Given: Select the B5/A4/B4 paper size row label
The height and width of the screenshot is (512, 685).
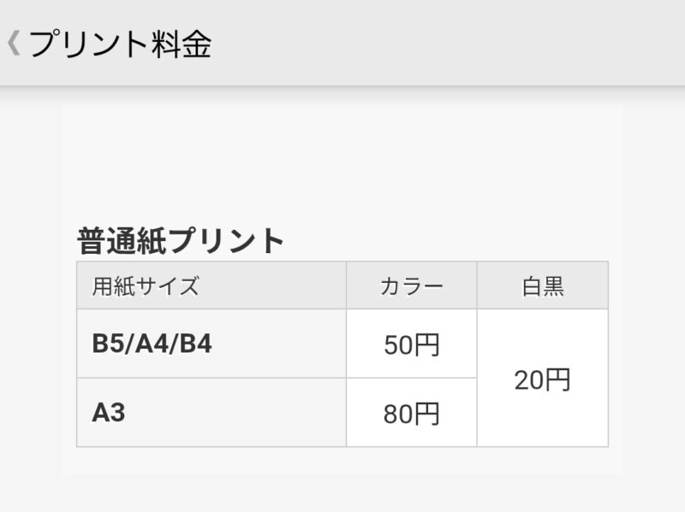Looking at the screenshot, I should 152,344.
